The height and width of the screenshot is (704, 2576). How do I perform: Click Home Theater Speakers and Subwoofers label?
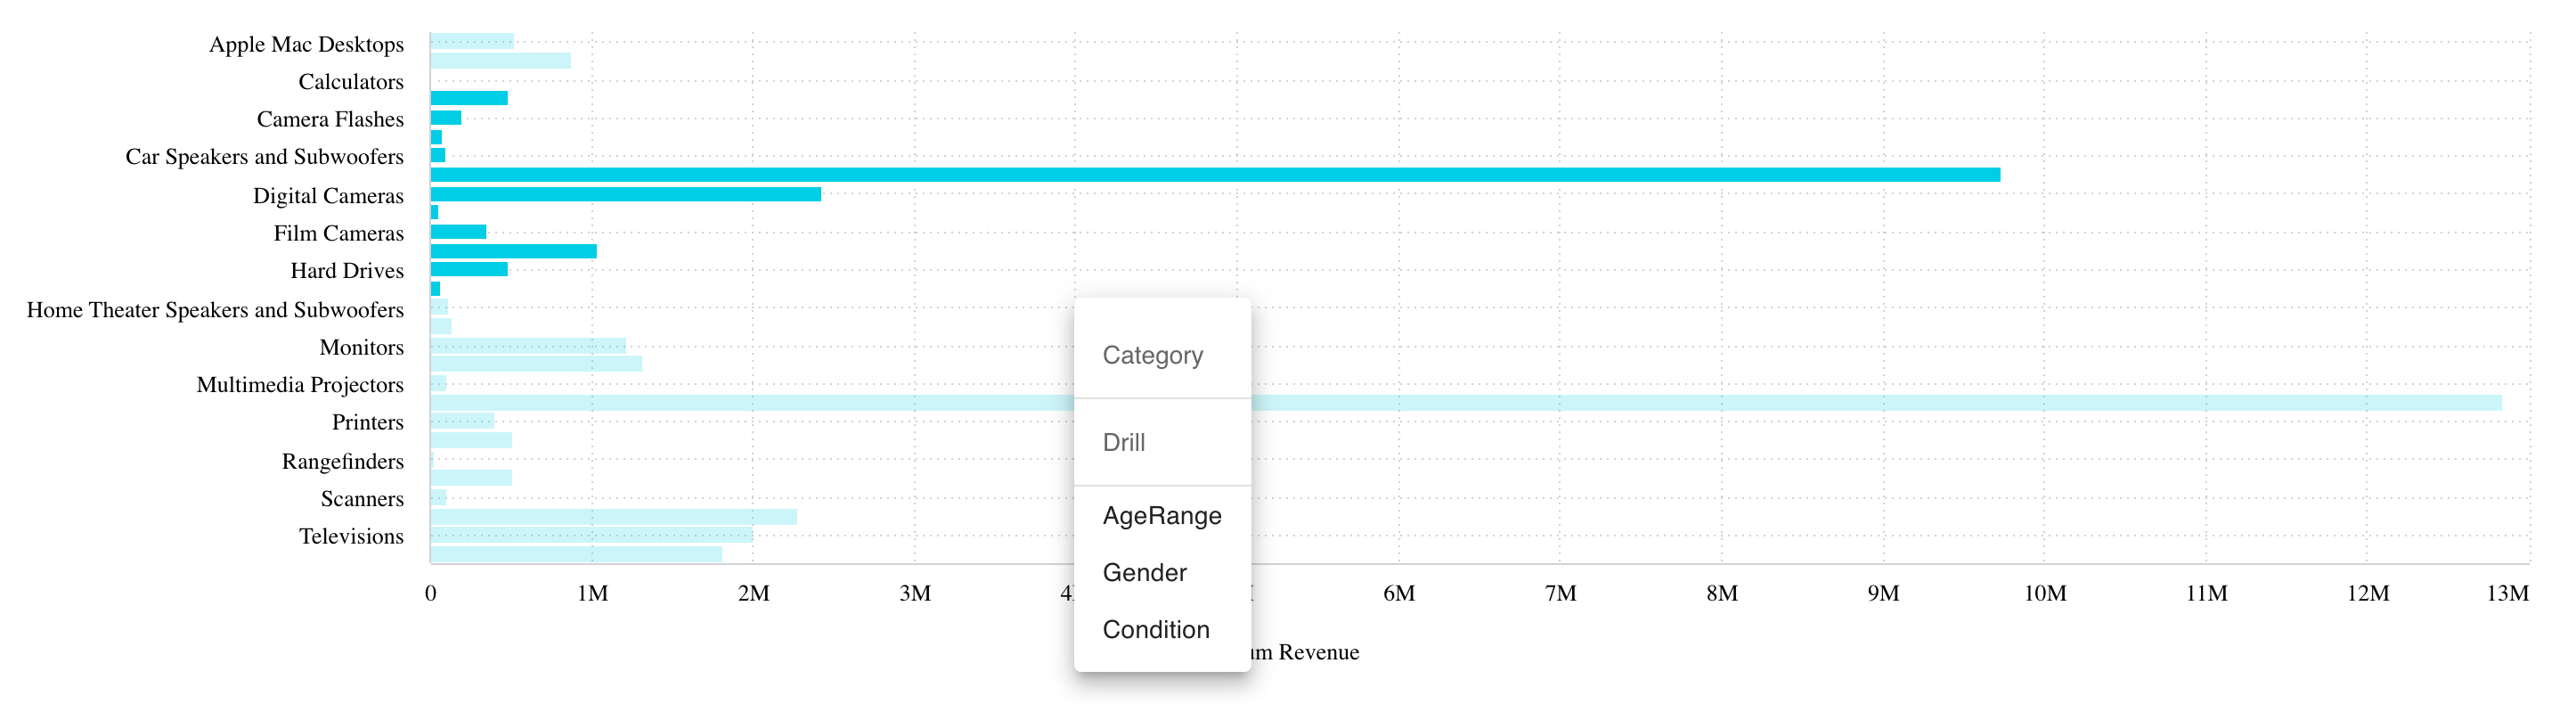tap(215, 310)
